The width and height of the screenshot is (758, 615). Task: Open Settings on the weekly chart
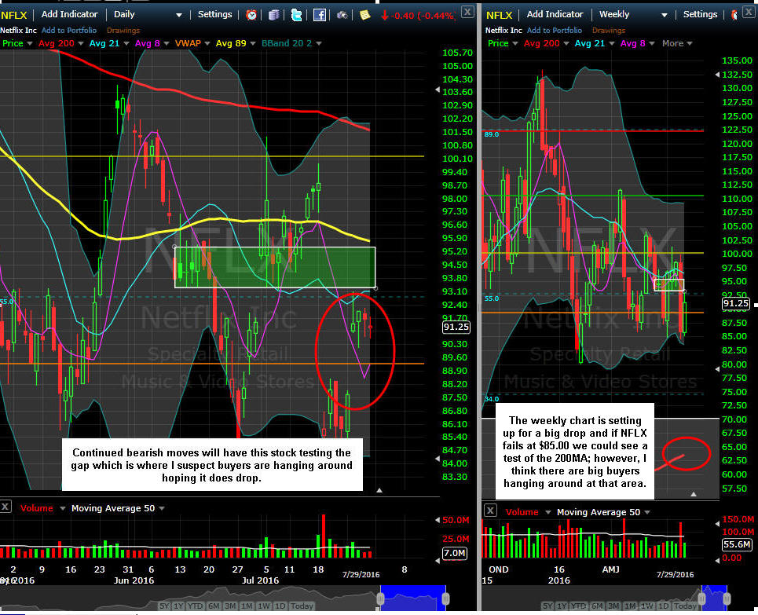(x=700, y=14)
